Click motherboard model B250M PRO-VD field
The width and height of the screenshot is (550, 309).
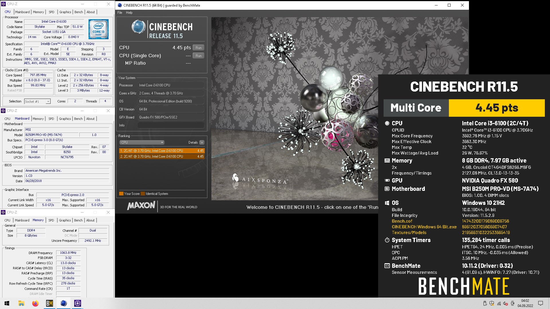pos(52,135)
